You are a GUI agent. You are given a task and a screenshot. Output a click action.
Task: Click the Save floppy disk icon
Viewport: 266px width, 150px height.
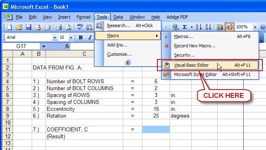pyautogui.click(x=28, y=27)
